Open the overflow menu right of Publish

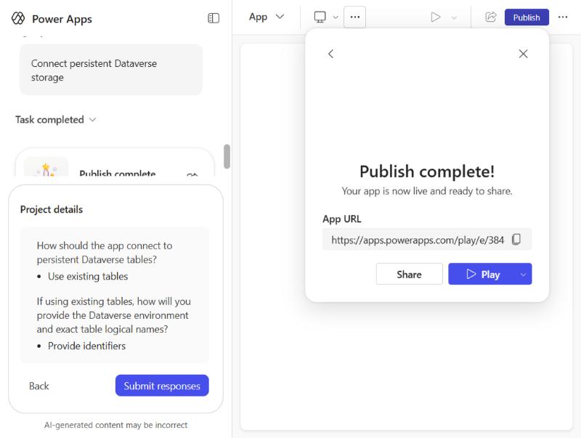[563, 17]
